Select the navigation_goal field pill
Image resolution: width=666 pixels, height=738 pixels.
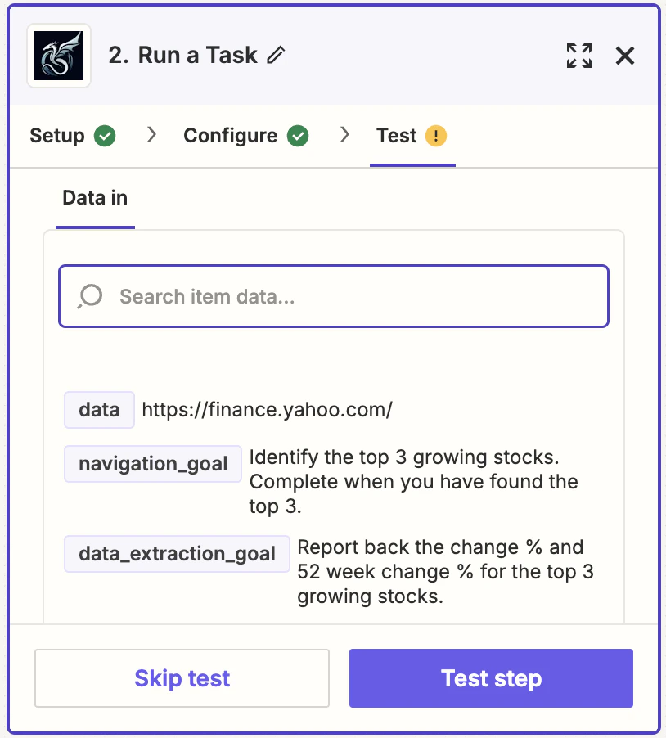click(x=152, y=464)
